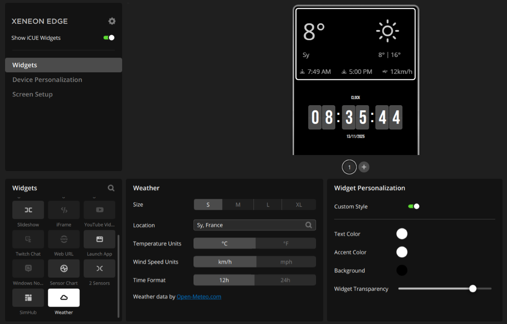
Task: Select the Slideshow widget
Action: pyautogui.click(x=28, y=210)
